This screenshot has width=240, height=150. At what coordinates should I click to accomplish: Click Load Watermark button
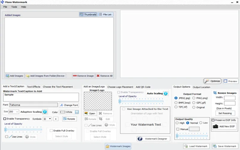[x=196, y=146]
